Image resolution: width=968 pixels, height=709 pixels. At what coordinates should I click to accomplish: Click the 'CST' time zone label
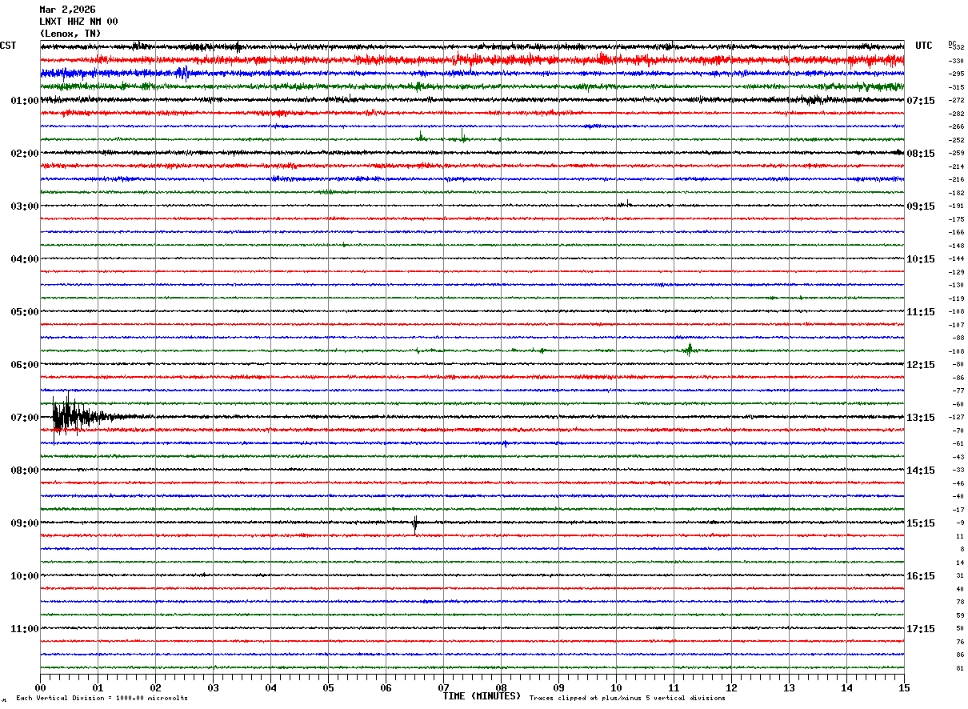pos(8,46)
